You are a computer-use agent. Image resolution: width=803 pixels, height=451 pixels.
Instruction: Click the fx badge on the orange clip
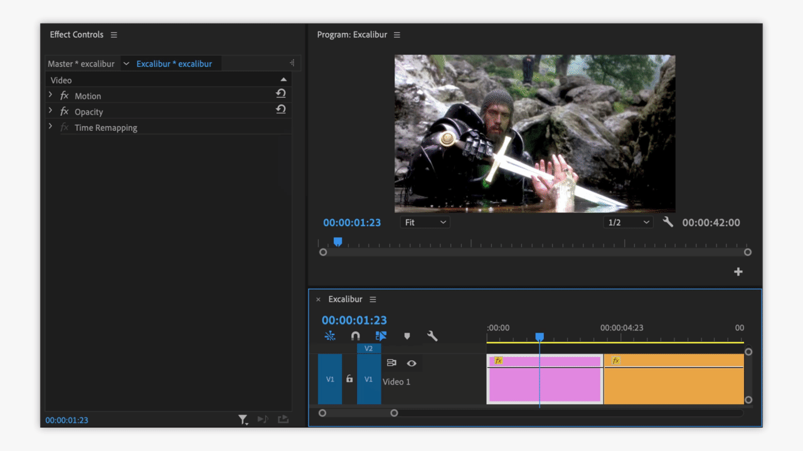pyautogui.click(x=615, y=361)
